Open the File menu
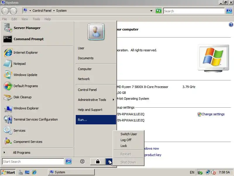The height and width of the screenshot is (176, 234). tap(4, 19)
